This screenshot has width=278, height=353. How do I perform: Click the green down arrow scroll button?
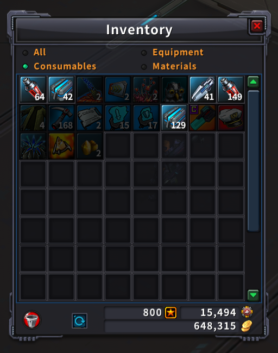pyautogui.click(x=253, y=295)
